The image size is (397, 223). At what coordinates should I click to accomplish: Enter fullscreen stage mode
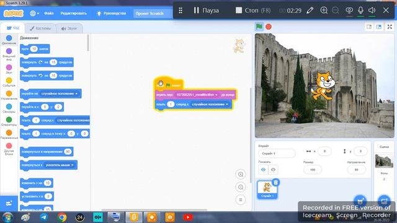pos(390,27)
